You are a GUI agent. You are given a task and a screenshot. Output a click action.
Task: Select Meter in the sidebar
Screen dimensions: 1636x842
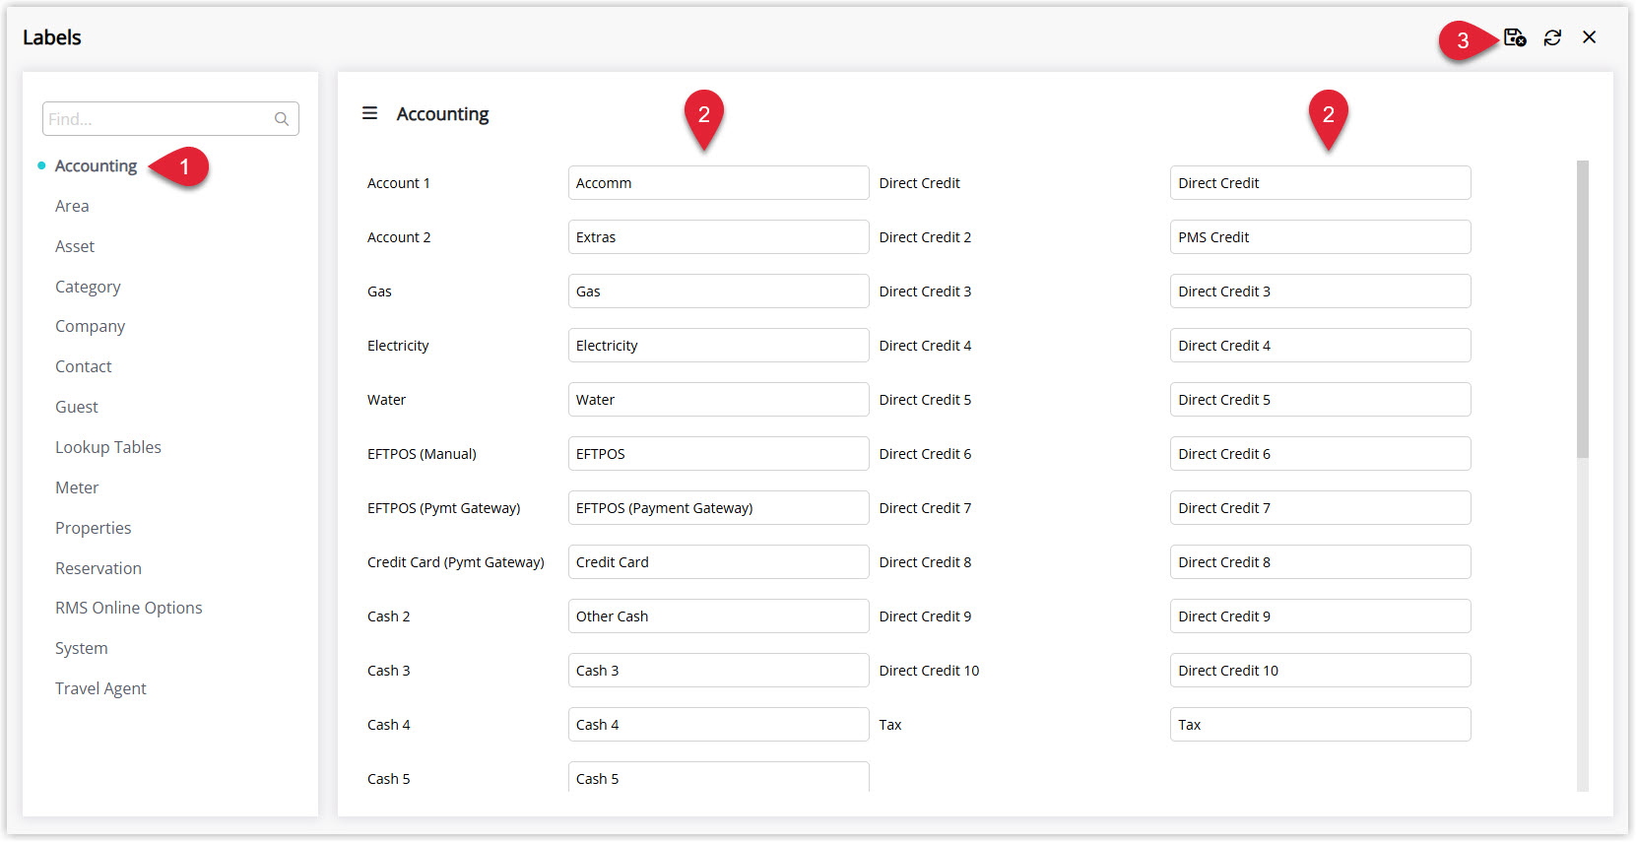click(77, 487)
